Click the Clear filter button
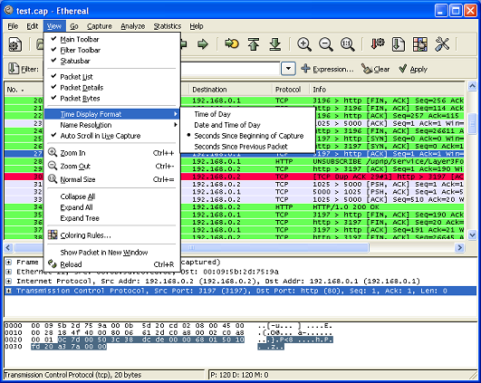Screen dimensions: 481x383 tap(376, 69)
